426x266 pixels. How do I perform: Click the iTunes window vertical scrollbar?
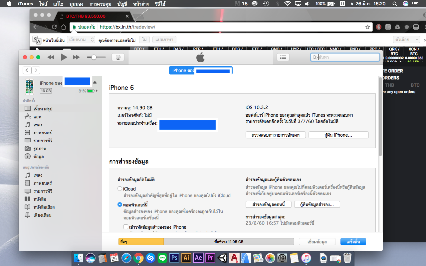point(380,116)
